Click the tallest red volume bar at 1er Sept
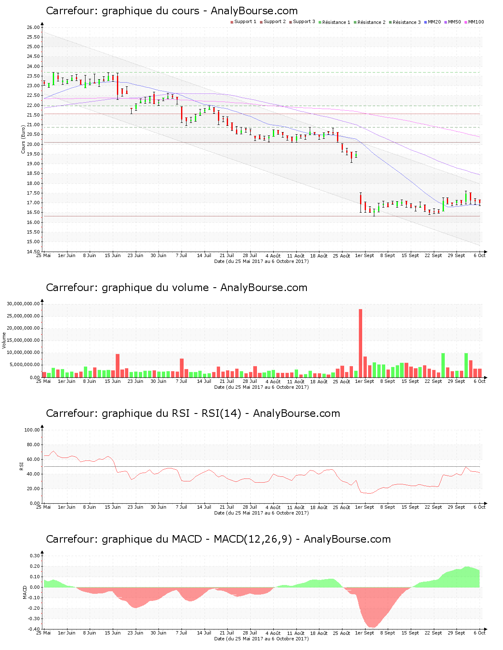This screenshot has height=650, width=503. coord(360,343)
